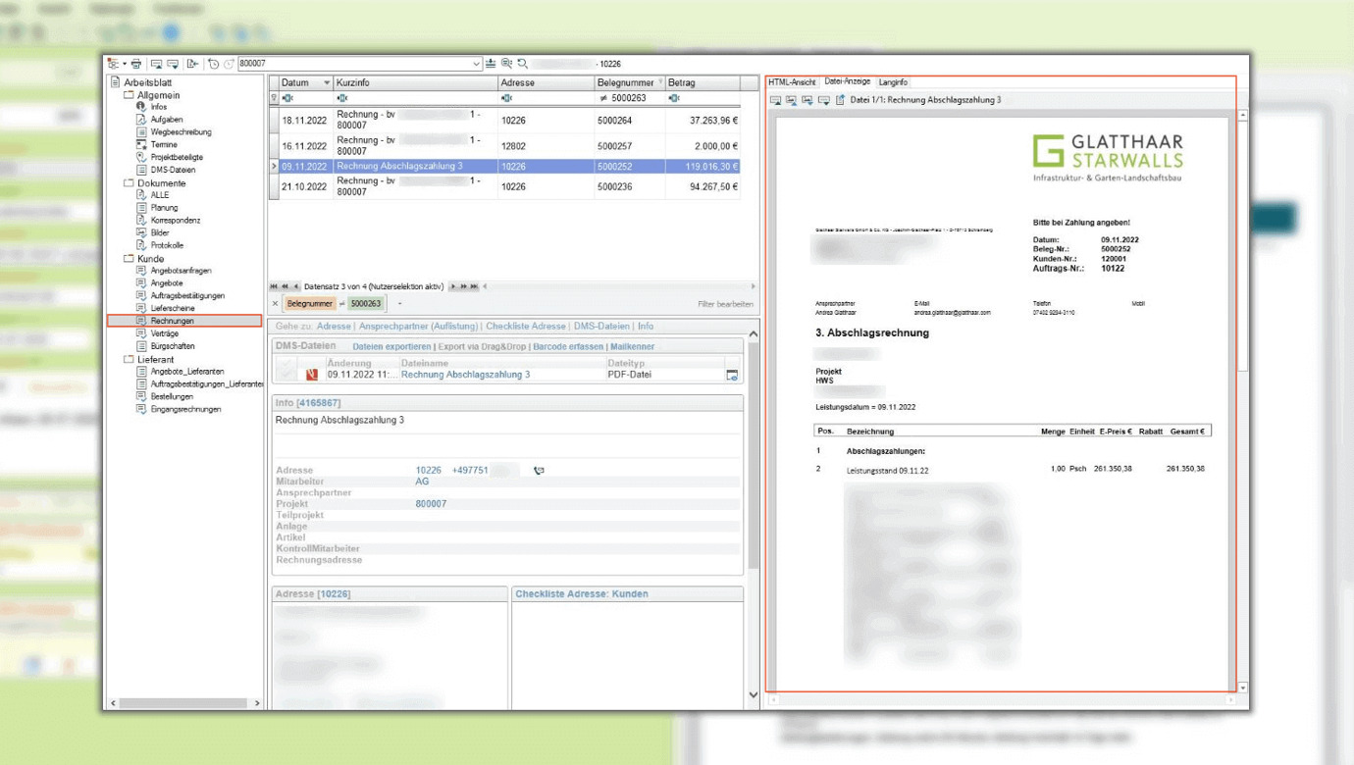
Task: Click the preview window icon at the DMS row's end
Action: (732, 375)
